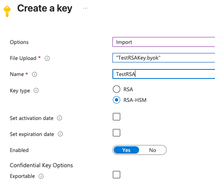This screenshot has width=215, height=182.
Task: Click the Name label text
Action: 17,74
